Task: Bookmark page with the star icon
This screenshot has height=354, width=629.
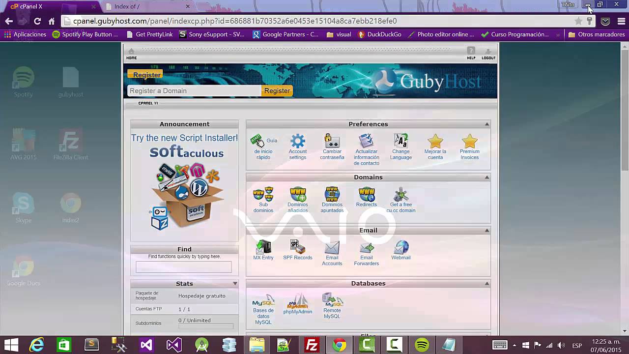Action: [x=578, y=21]
